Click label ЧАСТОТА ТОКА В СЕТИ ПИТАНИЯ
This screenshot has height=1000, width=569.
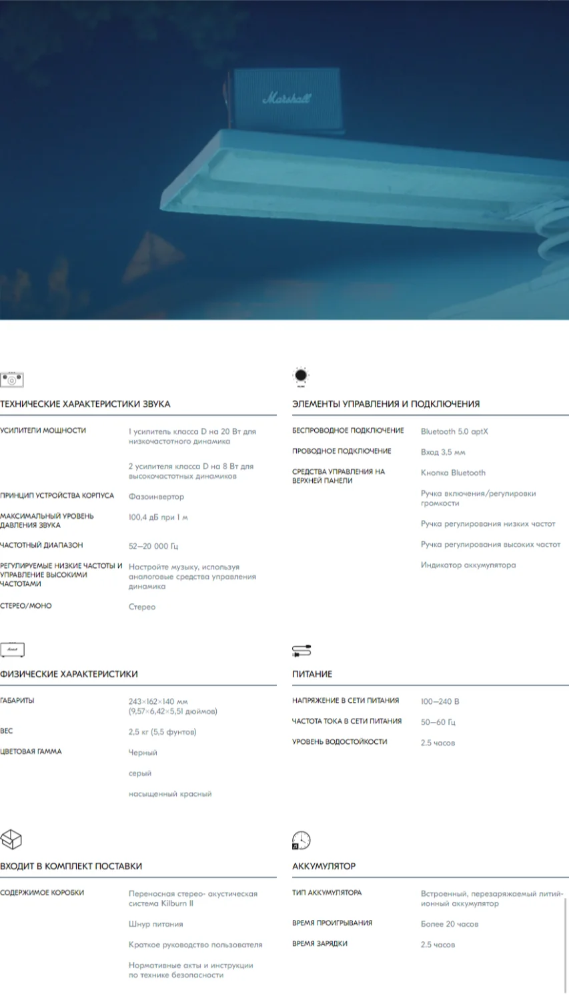coord(347,721)
